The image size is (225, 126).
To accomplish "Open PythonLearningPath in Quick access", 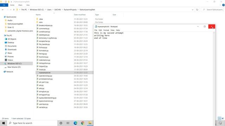I will pos(15,24).
